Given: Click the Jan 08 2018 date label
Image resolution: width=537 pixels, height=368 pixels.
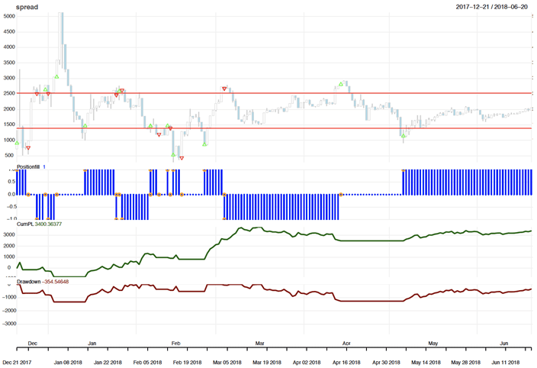Looking at the screenshot, I should click(x=68, y=362).
